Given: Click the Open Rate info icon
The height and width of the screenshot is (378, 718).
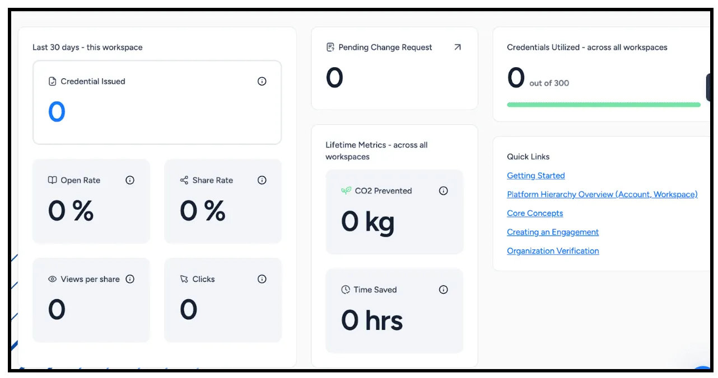Looking at the screenshot, I should point(130,180).
